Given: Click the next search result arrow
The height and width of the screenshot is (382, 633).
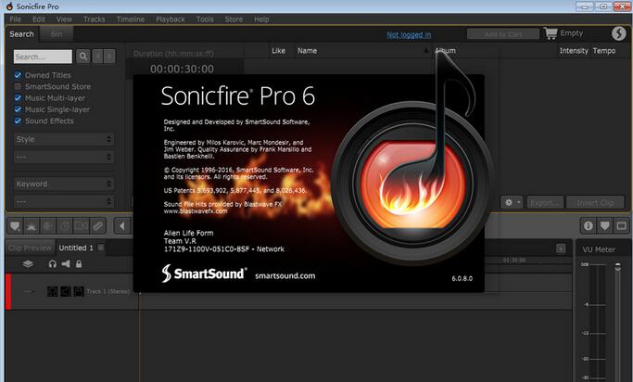Looking at the screenshot, I should click(x=109, y=57).
